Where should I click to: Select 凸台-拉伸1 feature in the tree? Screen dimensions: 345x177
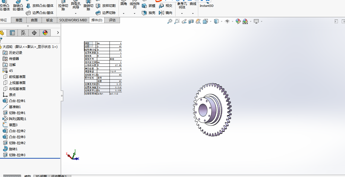14,101
